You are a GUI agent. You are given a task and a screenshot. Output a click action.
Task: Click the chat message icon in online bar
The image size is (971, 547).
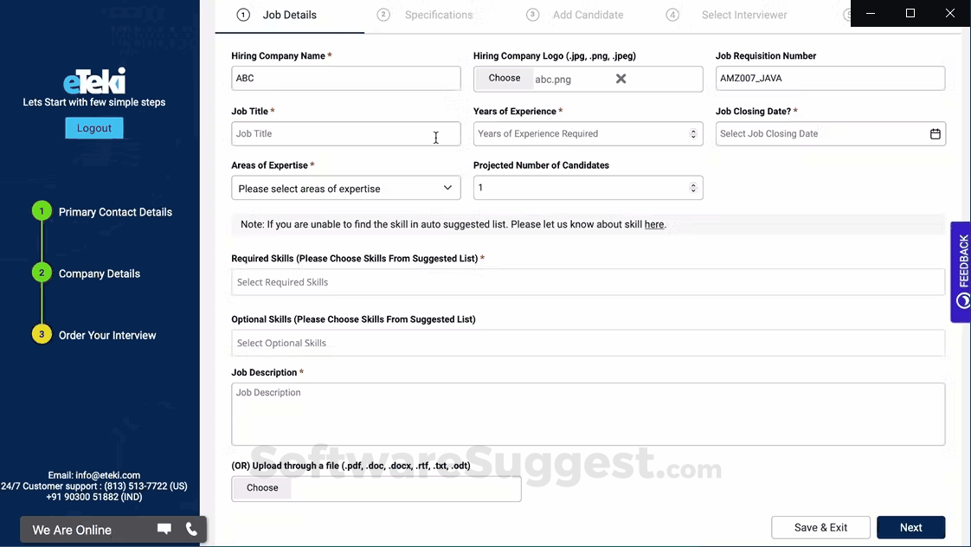tap(164, 529)
